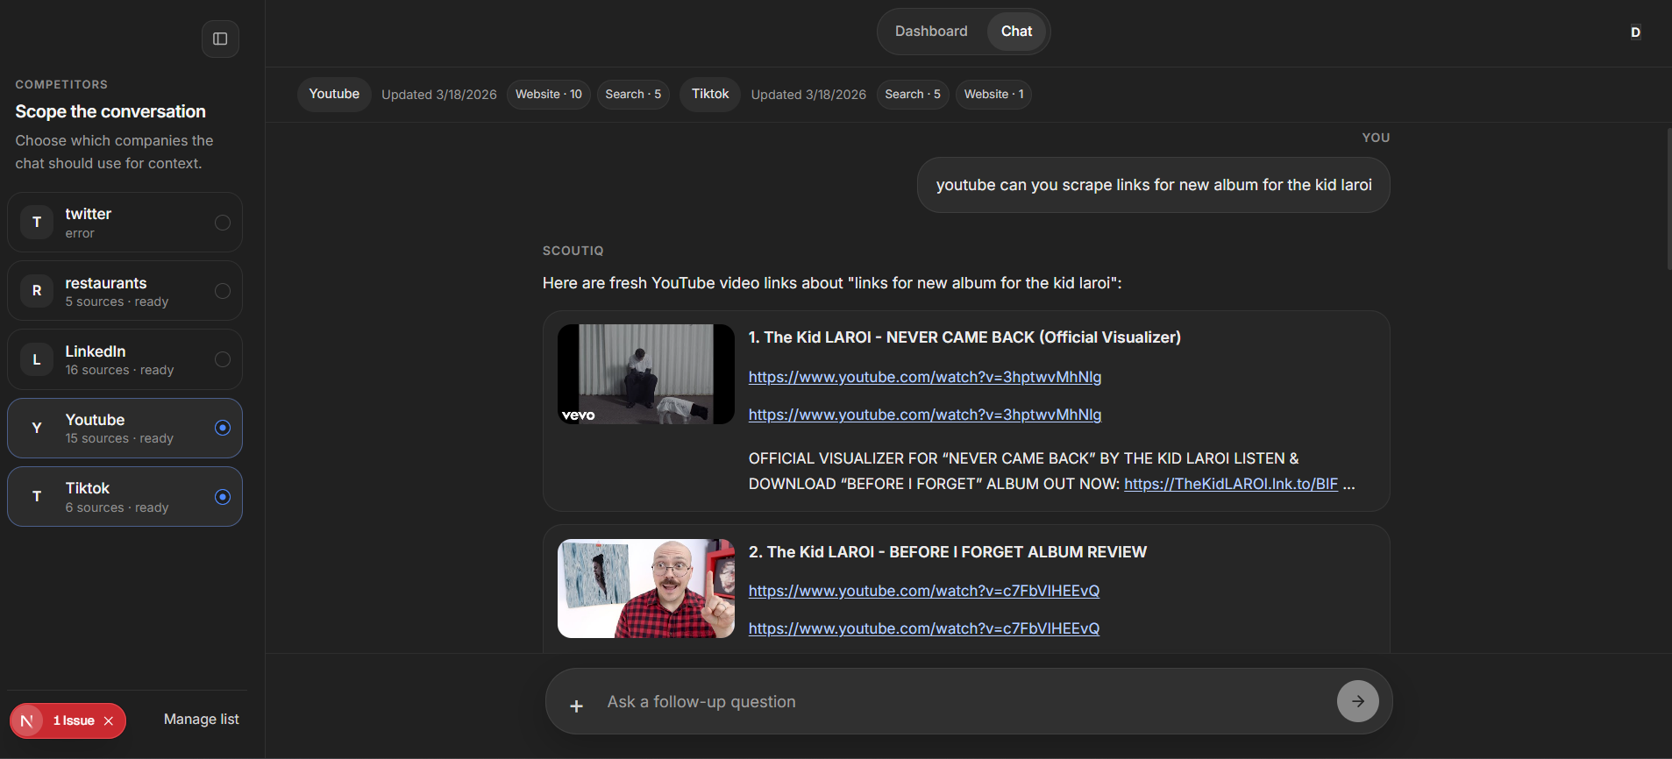1672x759 pixels.
Task: Click LinkedIn 16 sources · ready text
Action: (x=120, y=370)
